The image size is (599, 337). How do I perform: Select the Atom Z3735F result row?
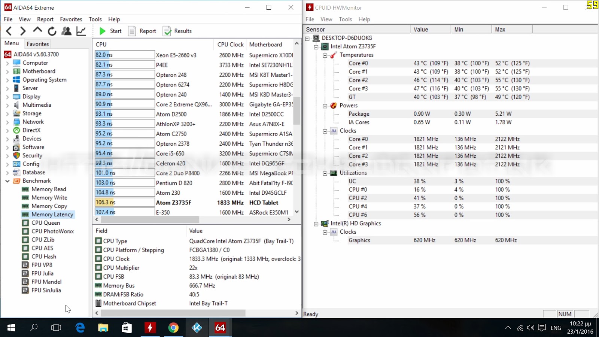(x=193, y=203)
